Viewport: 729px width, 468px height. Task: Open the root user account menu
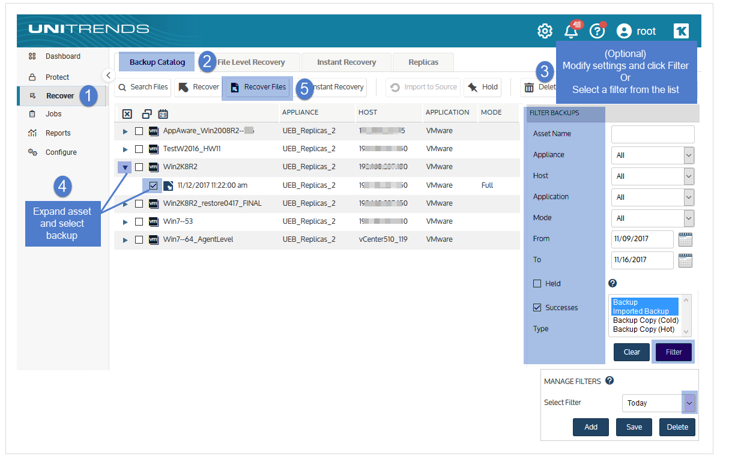pyautogui.click(x=637, y=31)
